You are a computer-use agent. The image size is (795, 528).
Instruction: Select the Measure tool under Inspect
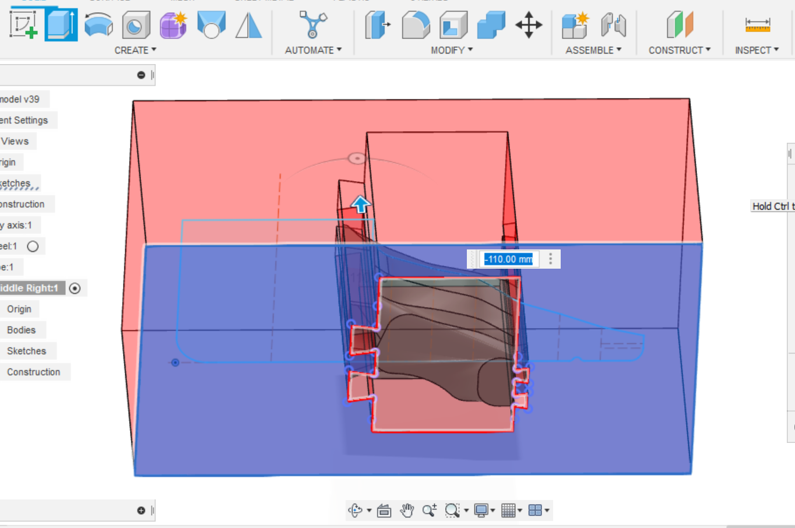click(757, 24)
